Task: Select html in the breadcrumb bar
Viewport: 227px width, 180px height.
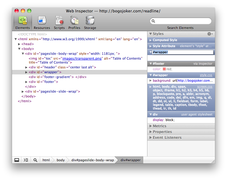Action: (x=46, y=160)
